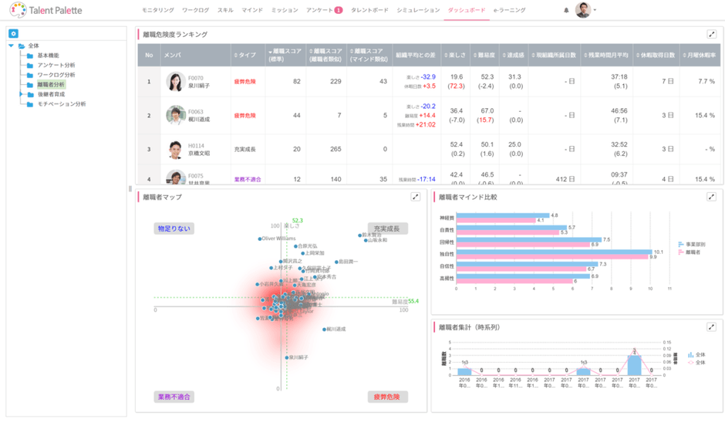Enlarge the 離職者マインド比較 chart panel
This screenshot has height=423, width=725.
[711, 197]
